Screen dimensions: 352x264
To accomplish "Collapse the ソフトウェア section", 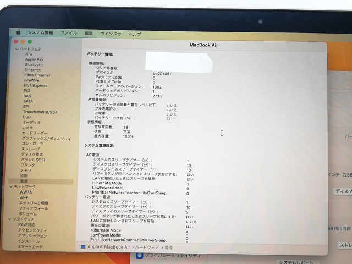I will pos(9,219).
